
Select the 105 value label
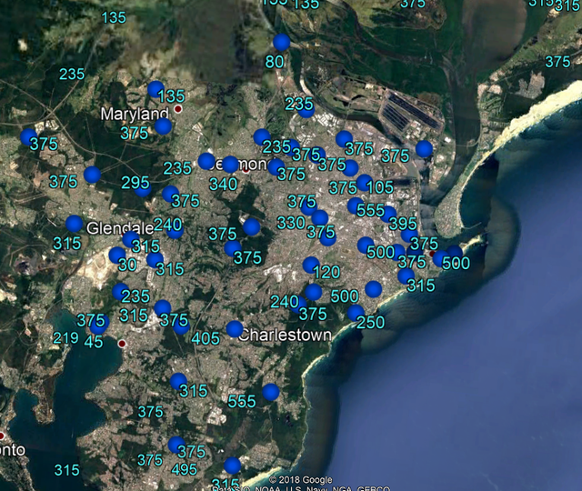point(380,187)
